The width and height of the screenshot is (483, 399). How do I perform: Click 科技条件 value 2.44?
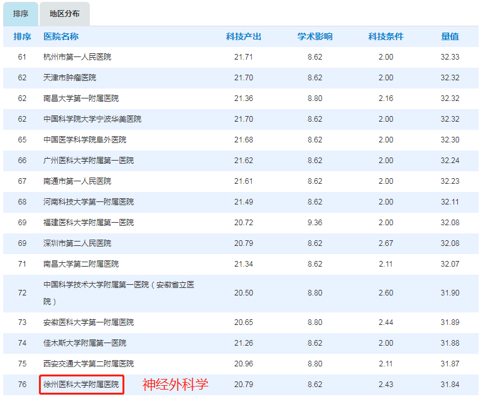coord(386,322)
